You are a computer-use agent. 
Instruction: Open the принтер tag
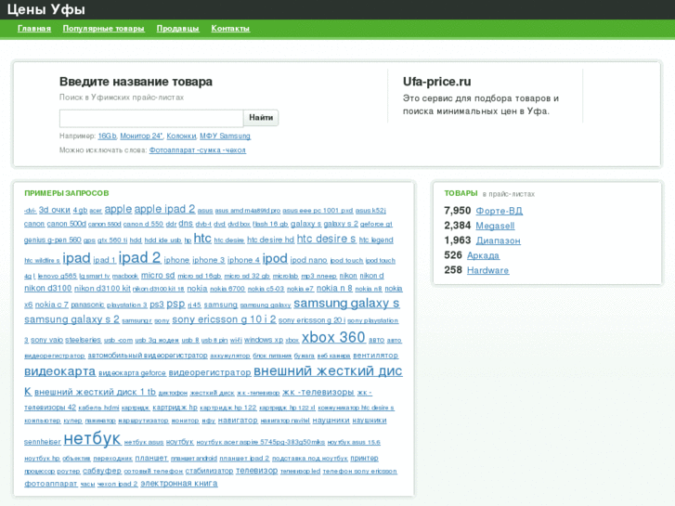pos(364,459)
